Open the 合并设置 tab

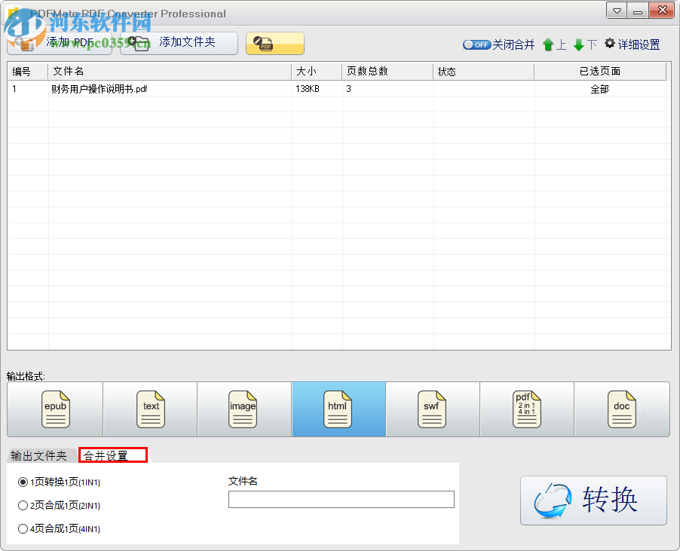pos(112,455)
